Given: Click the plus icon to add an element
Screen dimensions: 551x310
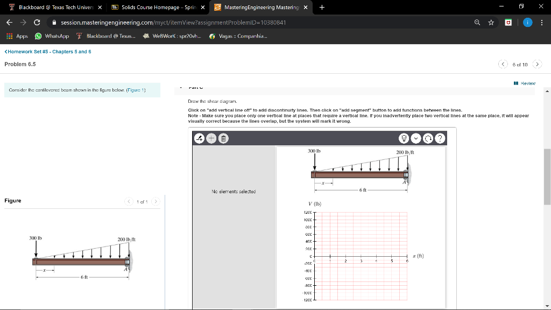Looking at the screenshot, I should tap(211, 138).
